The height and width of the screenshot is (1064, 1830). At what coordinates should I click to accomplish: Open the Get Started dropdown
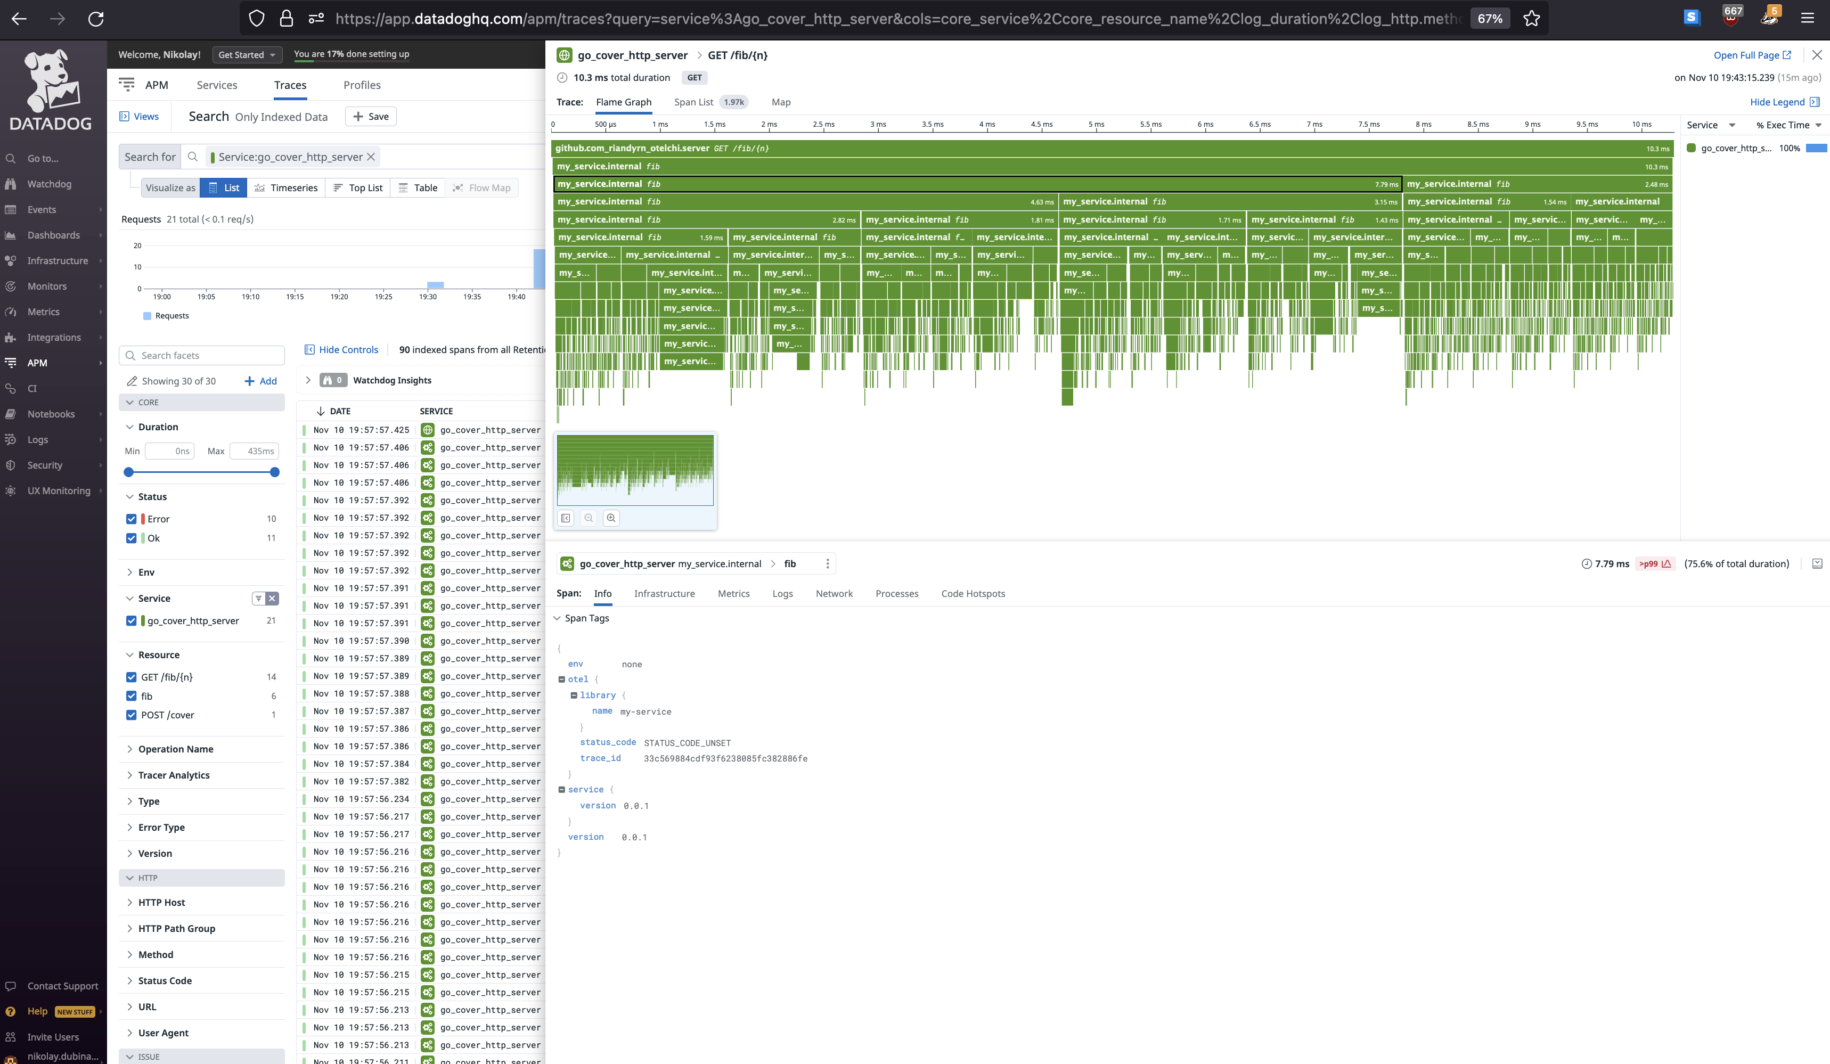coord(247,54)
